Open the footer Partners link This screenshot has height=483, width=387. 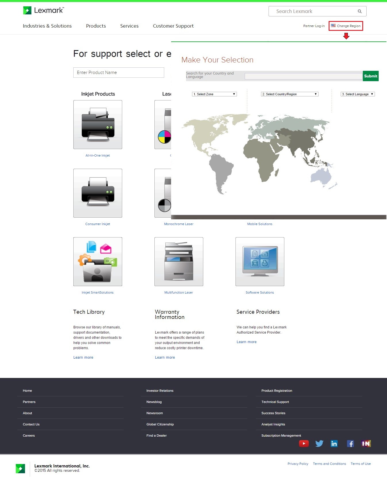pos(29,402)
